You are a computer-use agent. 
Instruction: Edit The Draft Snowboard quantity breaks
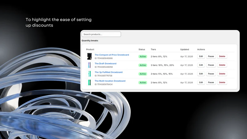(x=201, y=65)
